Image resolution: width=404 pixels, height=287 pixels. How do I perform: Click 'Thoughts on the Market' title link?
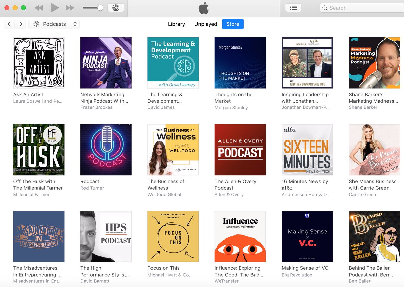pos(234,98)
